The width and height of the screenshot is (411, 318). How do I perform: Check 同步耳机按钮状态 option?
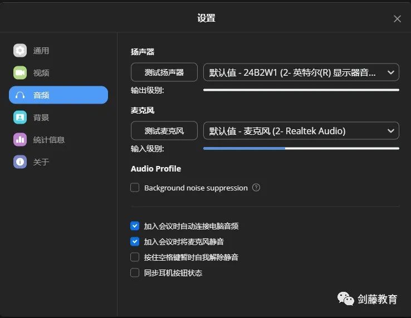(135, 273)
